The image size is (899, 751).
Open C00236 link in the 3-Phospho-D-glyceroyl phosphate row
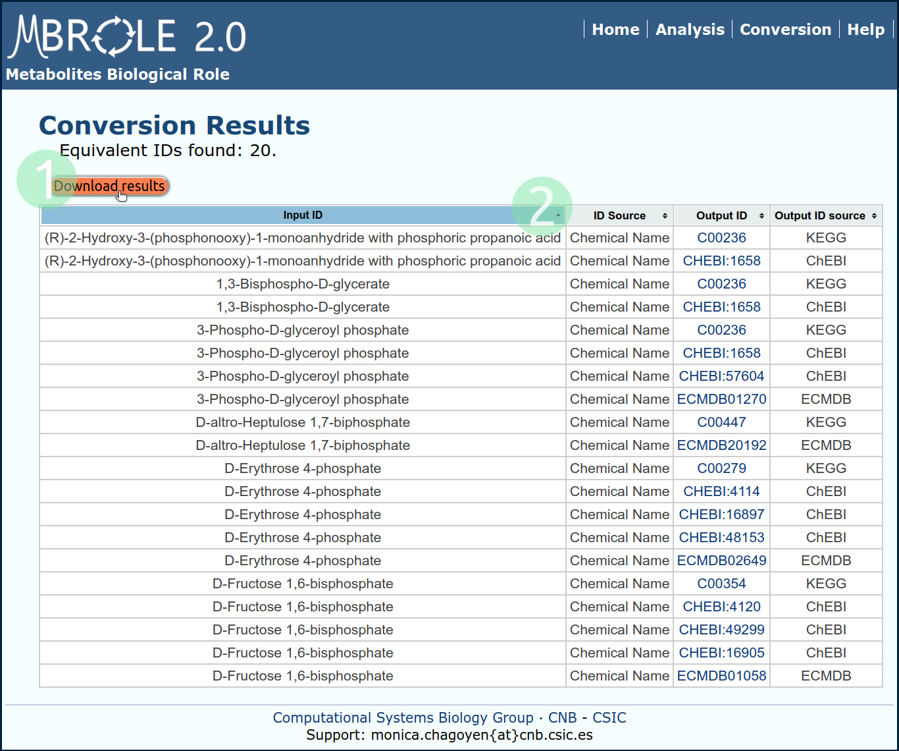pos(721,330)
